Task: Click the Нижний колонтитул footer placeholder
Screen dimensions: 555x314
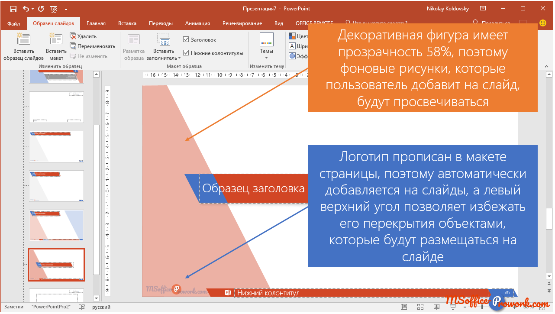Action: tap(362, 293)
